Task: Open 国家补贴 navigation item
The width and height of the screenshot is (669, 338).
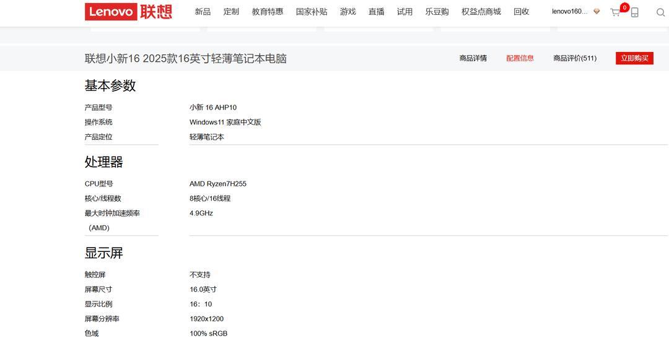Action: (312, 12)
